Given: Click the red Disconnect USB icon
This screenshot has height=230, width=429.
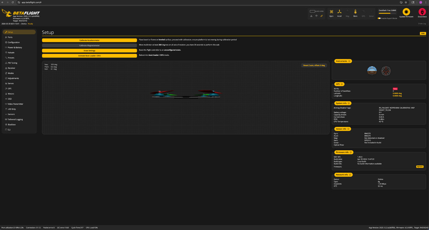Looking at the screenshot, I should click(422, 12).
